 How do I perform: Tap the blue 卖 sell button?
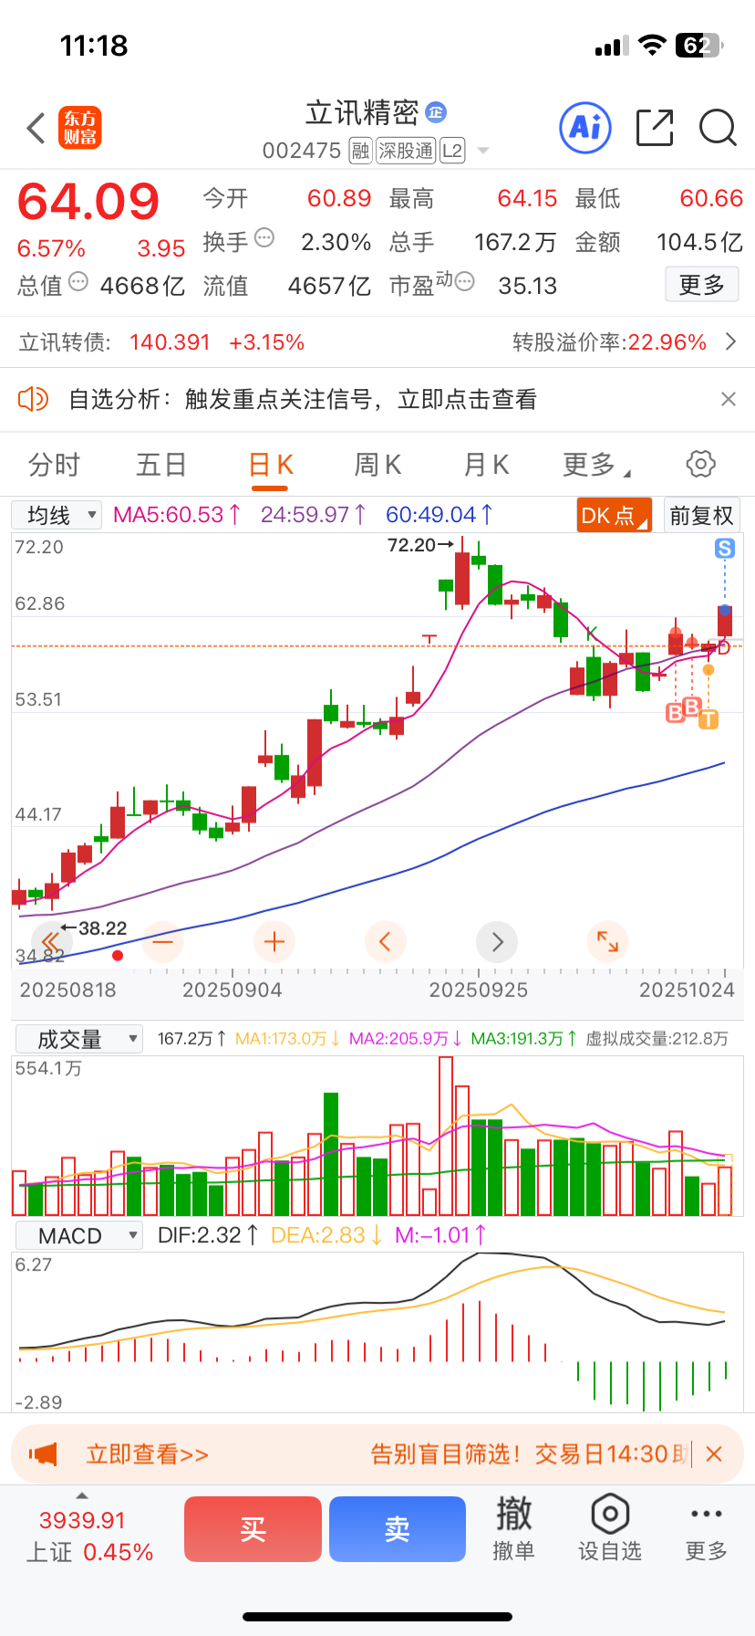(398, 1529)
